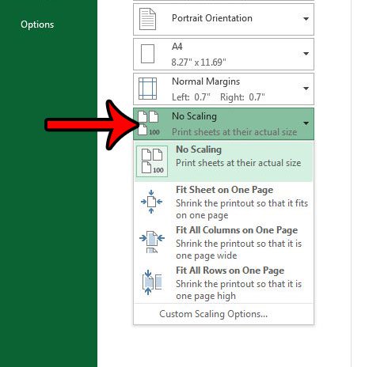Click the Fit All Rows on One Page icon
This screenshot has height=367, width=365.
[152, 282]
